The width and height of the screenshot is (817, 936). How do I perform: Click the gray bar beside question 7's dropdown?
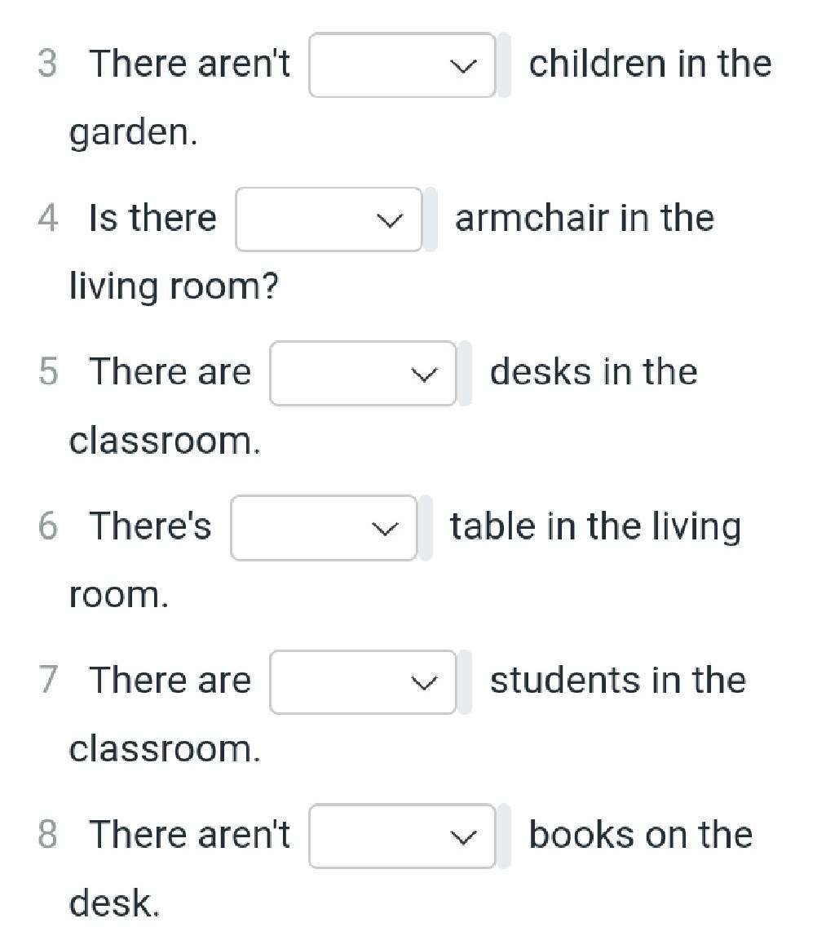click(x=465, y=682)
